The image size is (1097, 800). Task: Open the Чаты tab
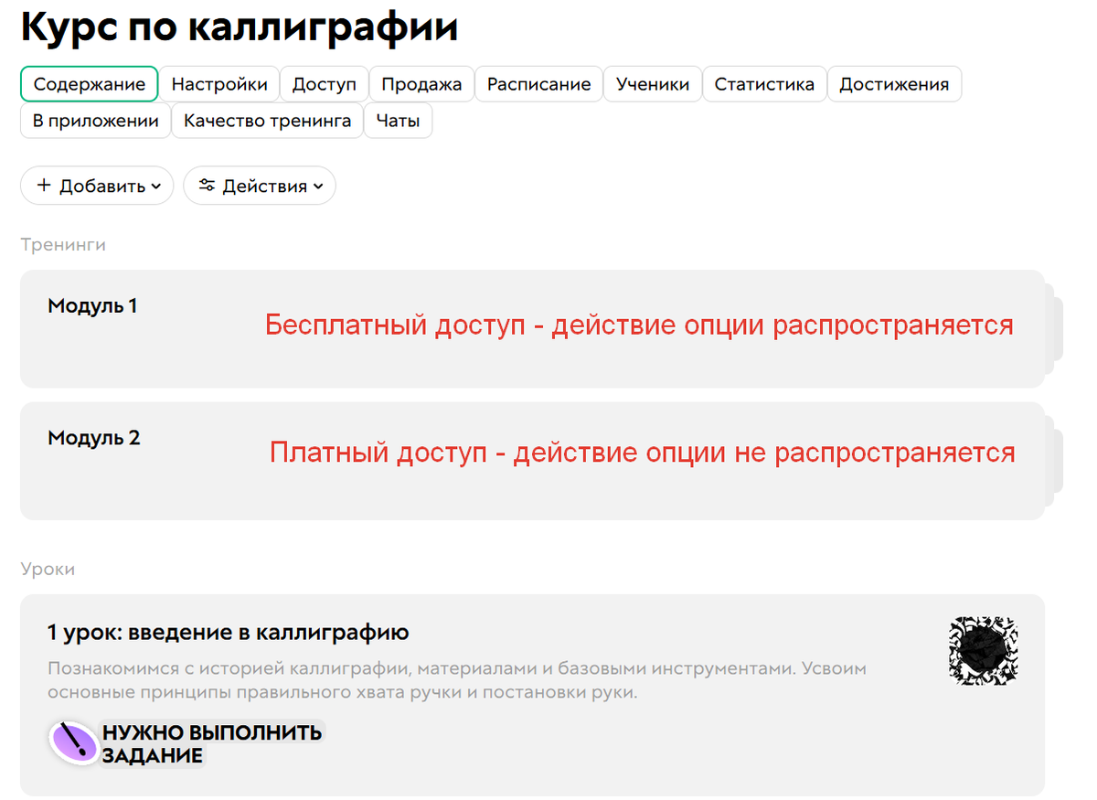pos(398,120)
